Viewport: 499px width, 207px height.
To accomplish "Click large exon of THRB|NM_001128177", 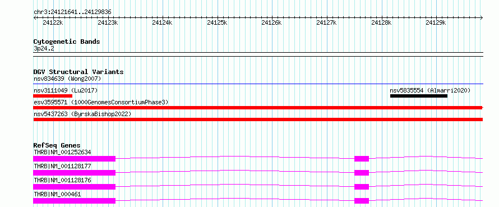I will [x=74, y=173].
